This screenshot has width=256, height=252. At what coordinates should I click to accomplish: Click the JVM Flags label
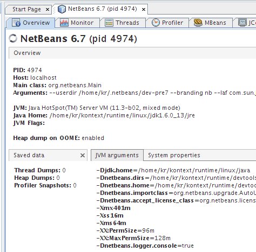pyautogui.click(x=29, y=123)
